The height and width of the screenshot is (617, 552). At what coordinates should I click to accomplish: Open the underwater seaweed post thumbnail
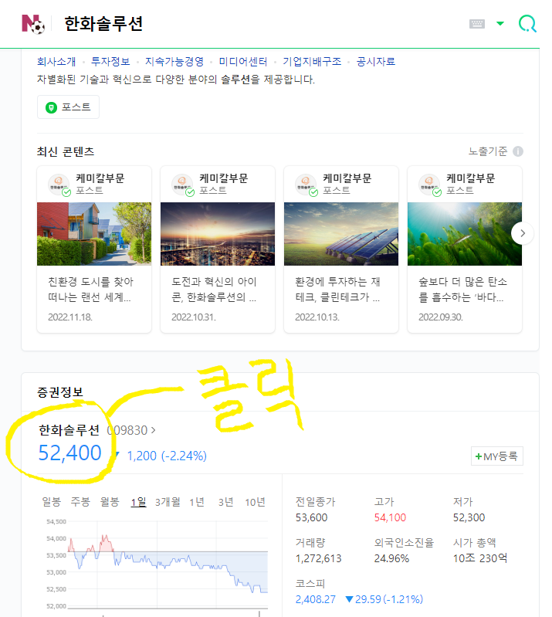coord(465,234)
